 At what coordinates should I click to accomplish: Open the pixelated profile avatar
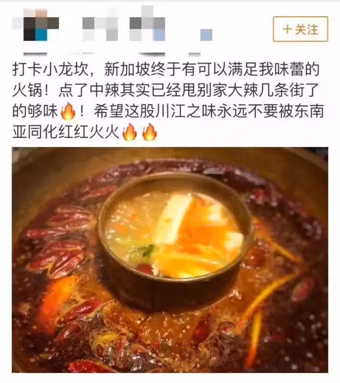[35, 26]
